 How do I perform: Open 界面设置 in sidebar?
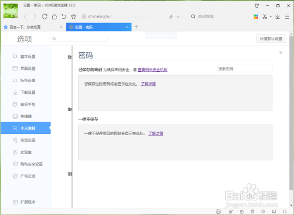(25, 69)
